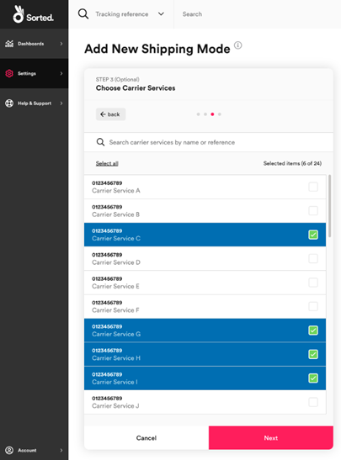Image resolution: width=341 pixels, height=460 pixels.
Task: Click the Help & Support lifebuoy icon
Action: [x=9, y=103]
